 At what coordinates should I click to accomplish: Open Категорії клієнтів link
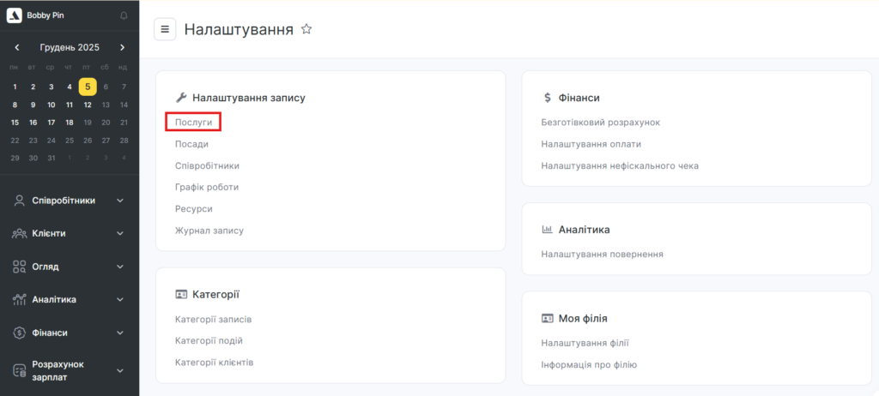[x=214, y=363]
